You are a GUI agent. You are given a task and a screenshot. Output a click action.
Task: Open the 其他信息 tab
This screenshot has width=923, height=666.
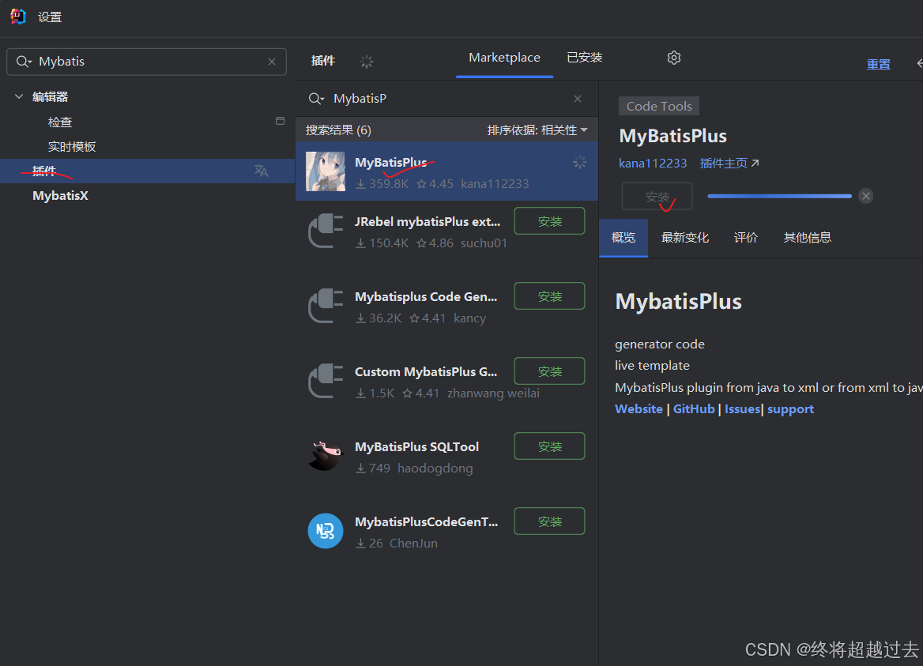(x=808, y=238)
